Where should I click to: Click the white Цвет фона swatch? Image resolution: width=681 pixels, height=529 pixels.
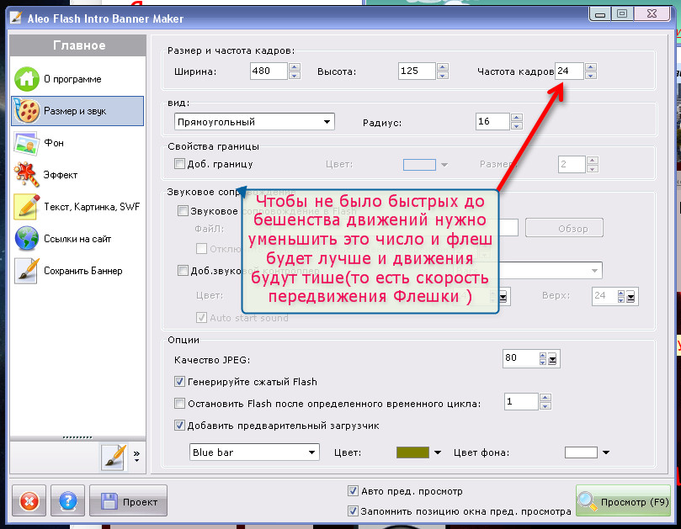pyautogui.click(x=581, y=452)
